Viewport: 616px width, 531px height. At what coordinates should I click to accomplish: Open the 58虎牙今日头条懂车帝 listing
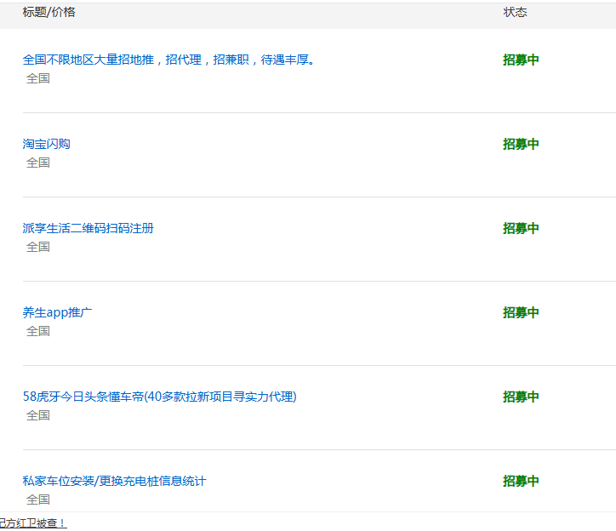159,397
